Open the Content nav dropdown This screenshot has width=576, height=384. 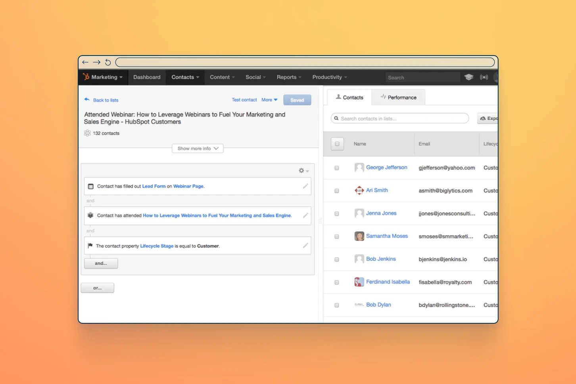222,77
